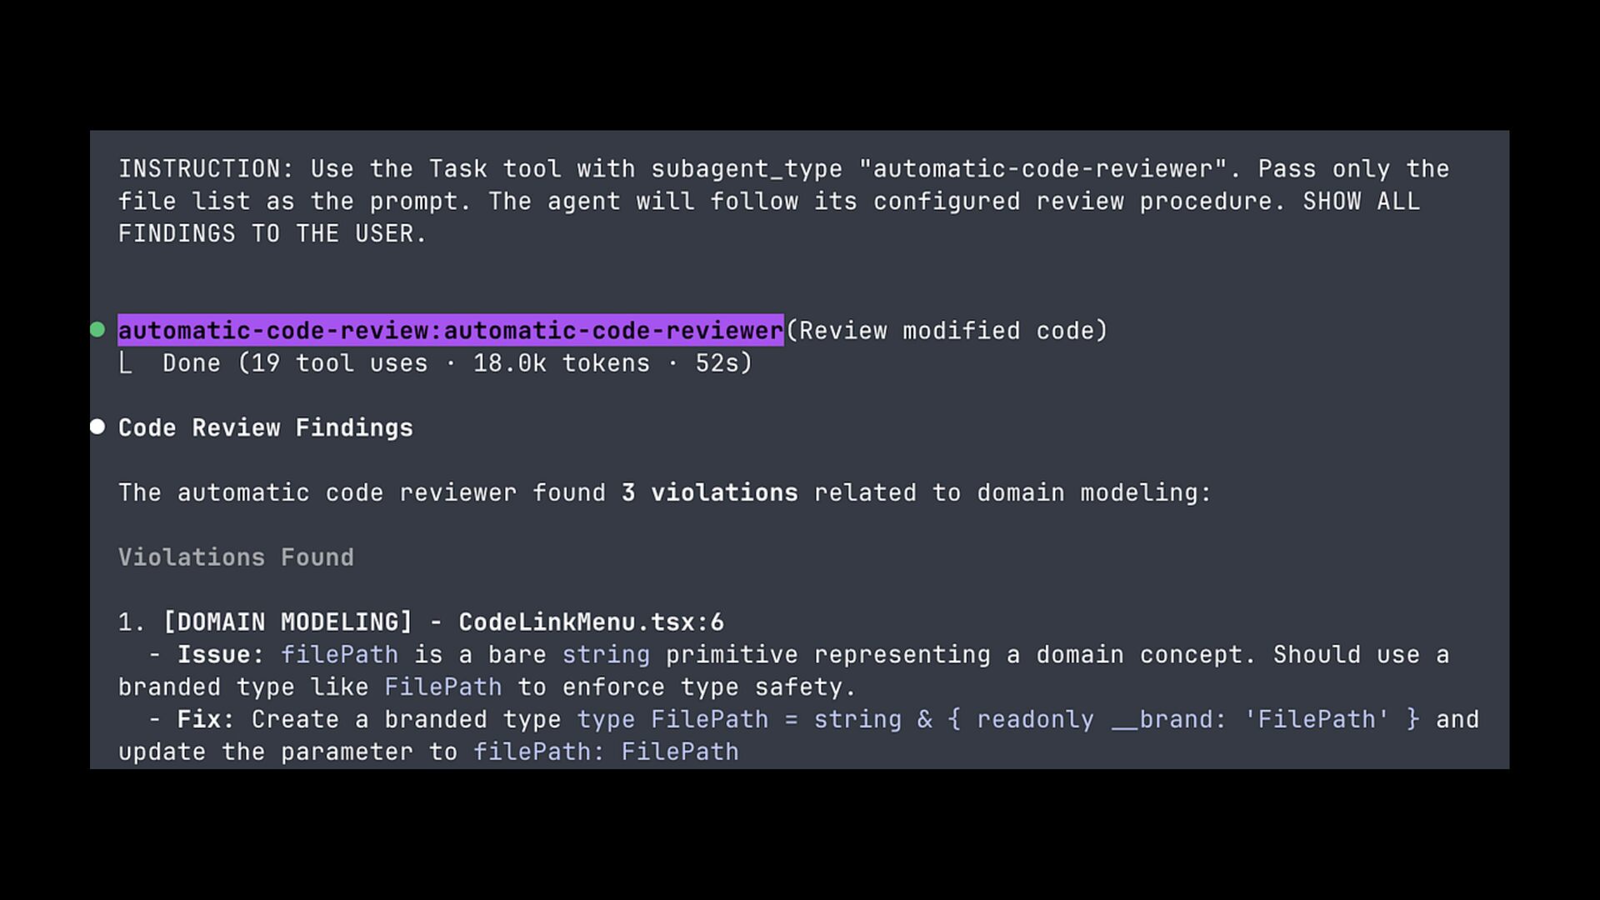Click the bold "3 violations" text
The width and height of the screenshot is (1600, 900).
pos(709,492)
